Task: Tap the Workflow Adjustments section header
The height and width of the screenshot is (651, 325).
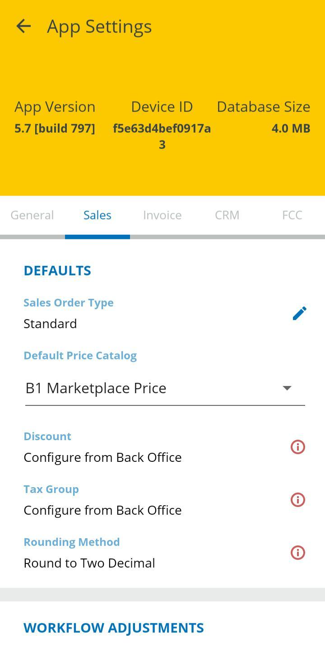Action: 114,628
